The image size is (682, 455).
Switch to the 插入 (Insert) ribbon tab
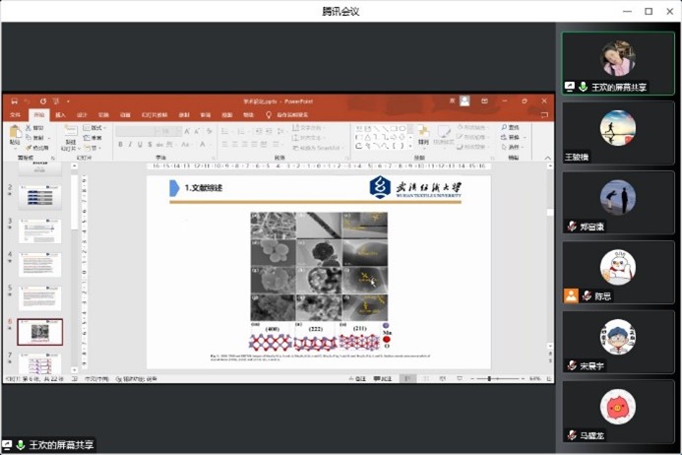point(60,115)
